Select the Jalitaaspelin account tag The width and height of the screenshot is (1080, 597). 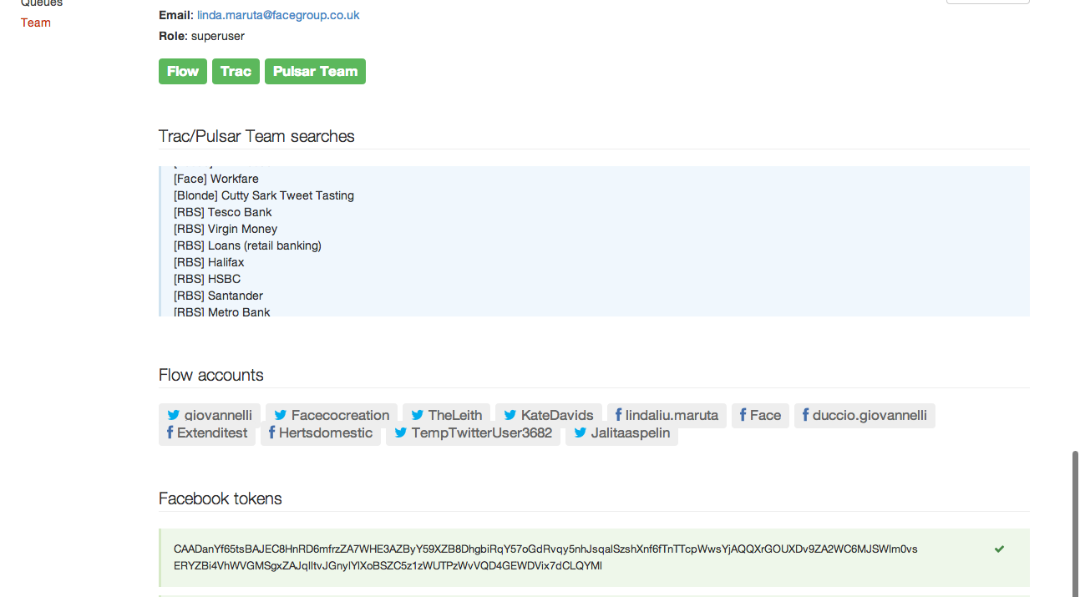621,433
